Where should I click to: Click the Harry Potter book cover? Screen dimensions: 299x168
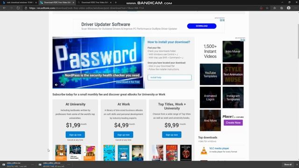[x=172, y=153]
